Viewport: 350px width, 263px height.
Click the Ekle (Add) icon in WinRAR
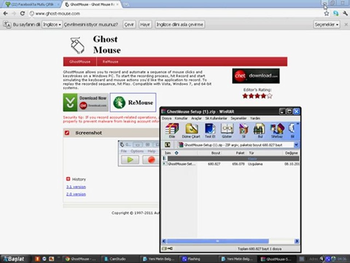(172, 131)
